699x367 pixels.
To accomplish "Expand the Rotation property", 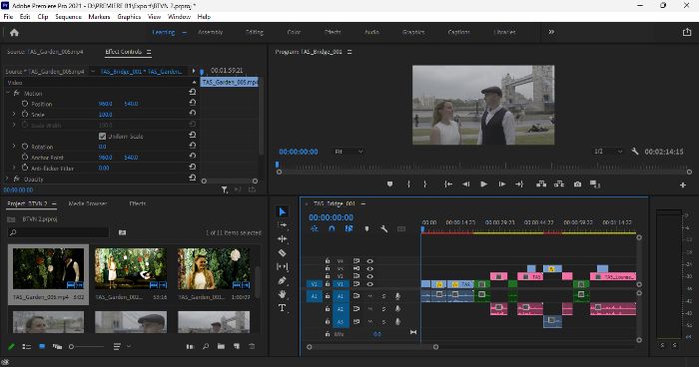I will pyautogui.click(x=14, y=146).
